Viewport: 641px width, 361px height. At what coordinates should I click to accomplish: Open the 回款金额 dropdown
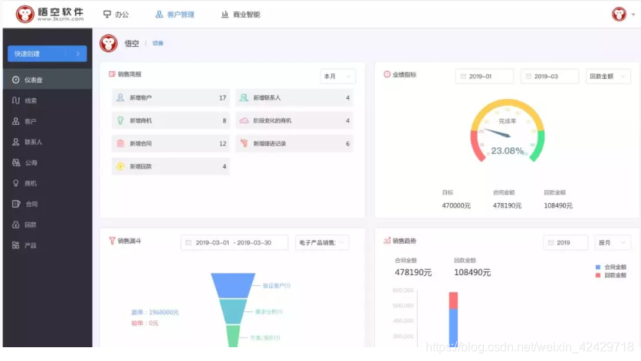pos(608,77)
